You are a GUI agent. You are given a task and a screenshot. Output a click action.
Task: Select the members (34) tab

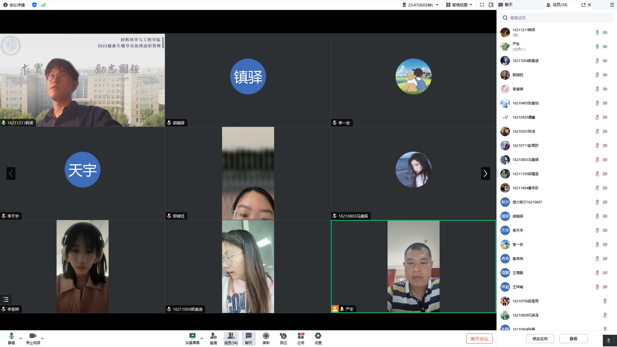557,5
